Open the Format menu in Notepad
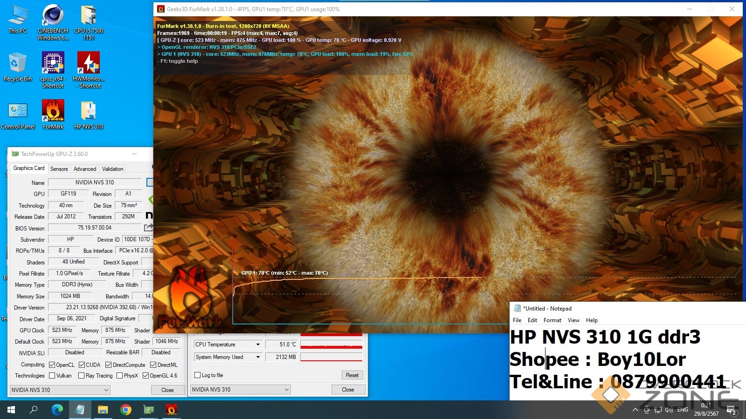 pos(552,320)
